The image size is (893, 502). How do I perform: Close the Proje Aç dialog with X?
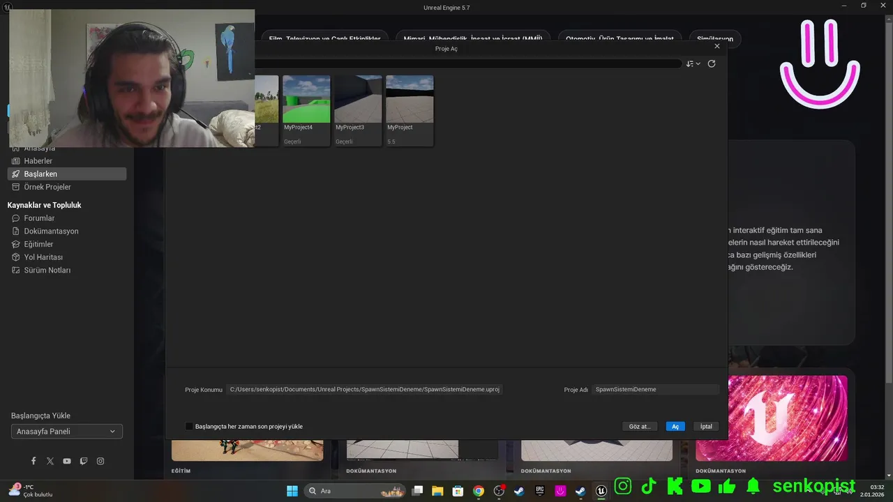pos(717,46)
